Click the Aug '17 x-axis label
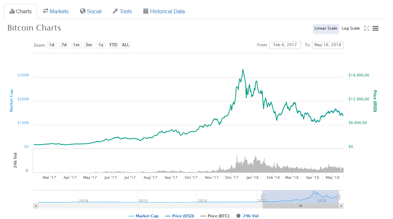The image size is (393, 219). click(x=151, y=177)
